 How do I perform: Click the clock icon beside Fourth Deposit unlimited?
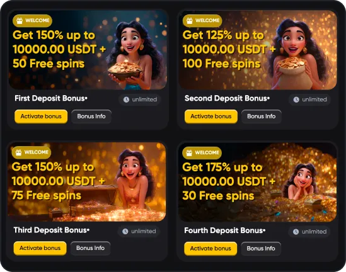click(296, 232)
